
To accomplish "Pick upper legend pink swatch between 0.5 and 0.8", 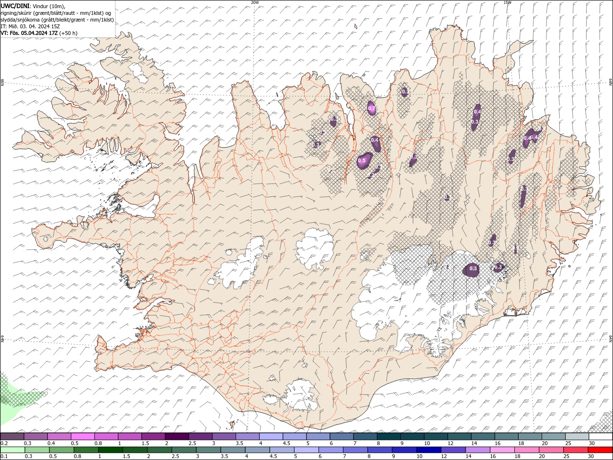I will click(82, 437).
